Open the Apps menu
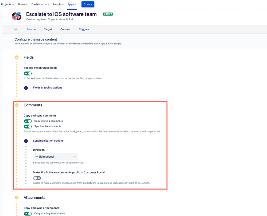This screenshot has width=267, height=216. (x=72, y=5)
